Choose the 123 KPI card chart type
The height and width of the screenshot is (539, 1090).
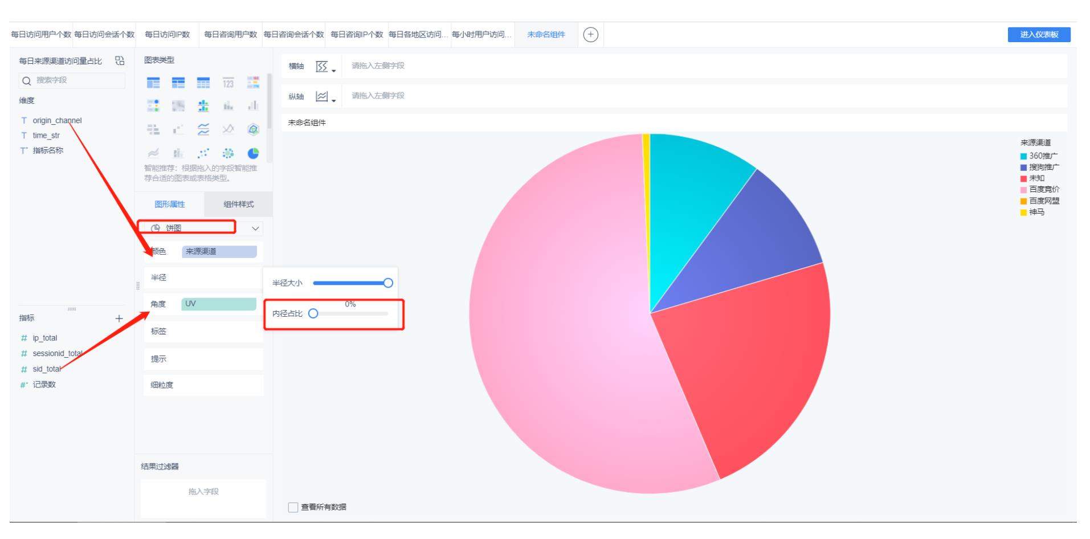tap(228, 83)
